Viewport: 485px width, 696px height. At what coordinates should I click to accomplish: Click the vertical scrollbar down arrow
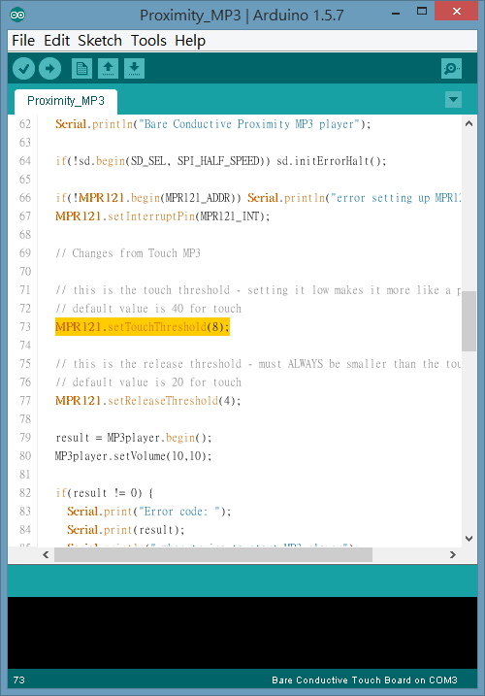pos(469,539)
